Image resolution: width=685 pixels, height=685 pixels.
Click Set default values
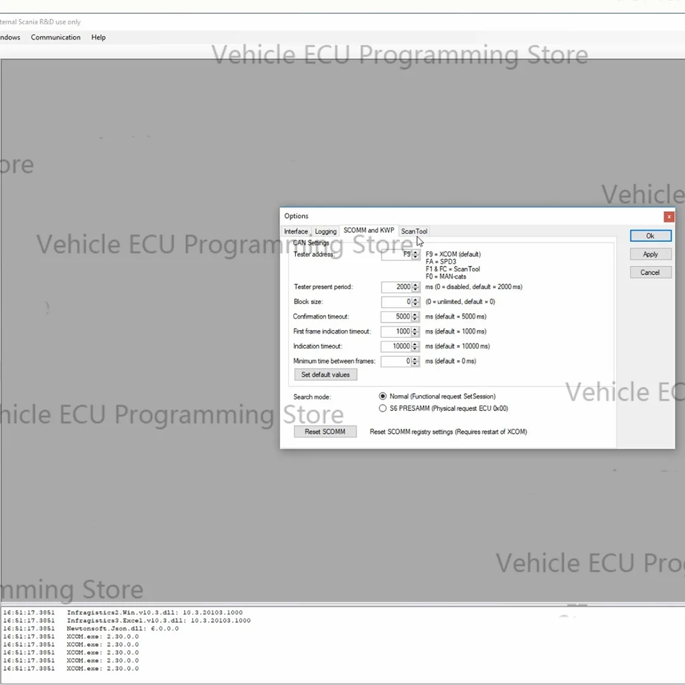click(x=325, y=375)
